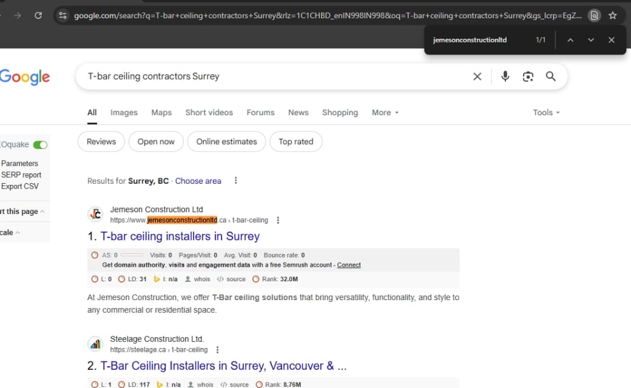Open 'T-bar ceiling installers in Surrey' result

180,236
